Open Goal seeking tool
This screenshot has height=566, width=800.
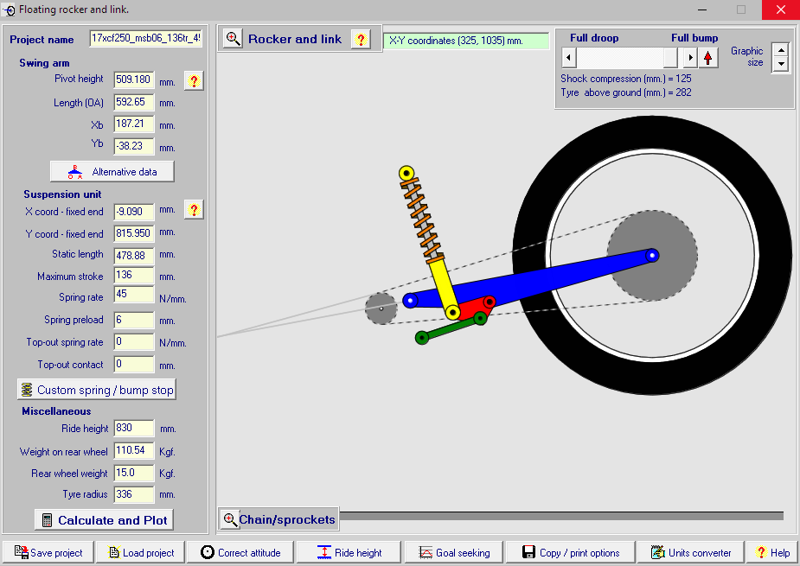click(x=453, y=552)
